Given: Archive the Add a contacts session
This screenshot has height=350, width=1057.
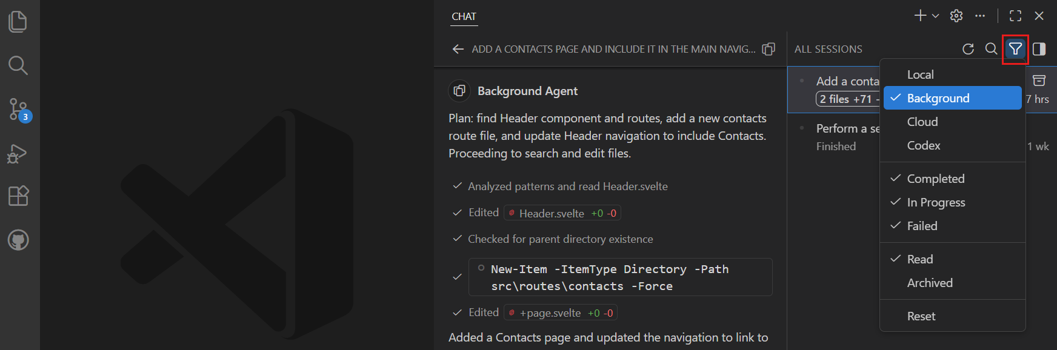Looking at the screenshot, I should [x=1039, y=81].
